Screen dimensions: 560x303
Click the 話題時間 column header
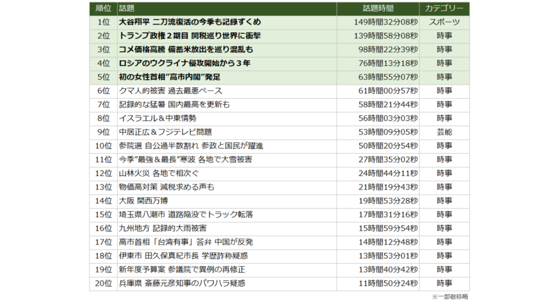click(378, 8)
